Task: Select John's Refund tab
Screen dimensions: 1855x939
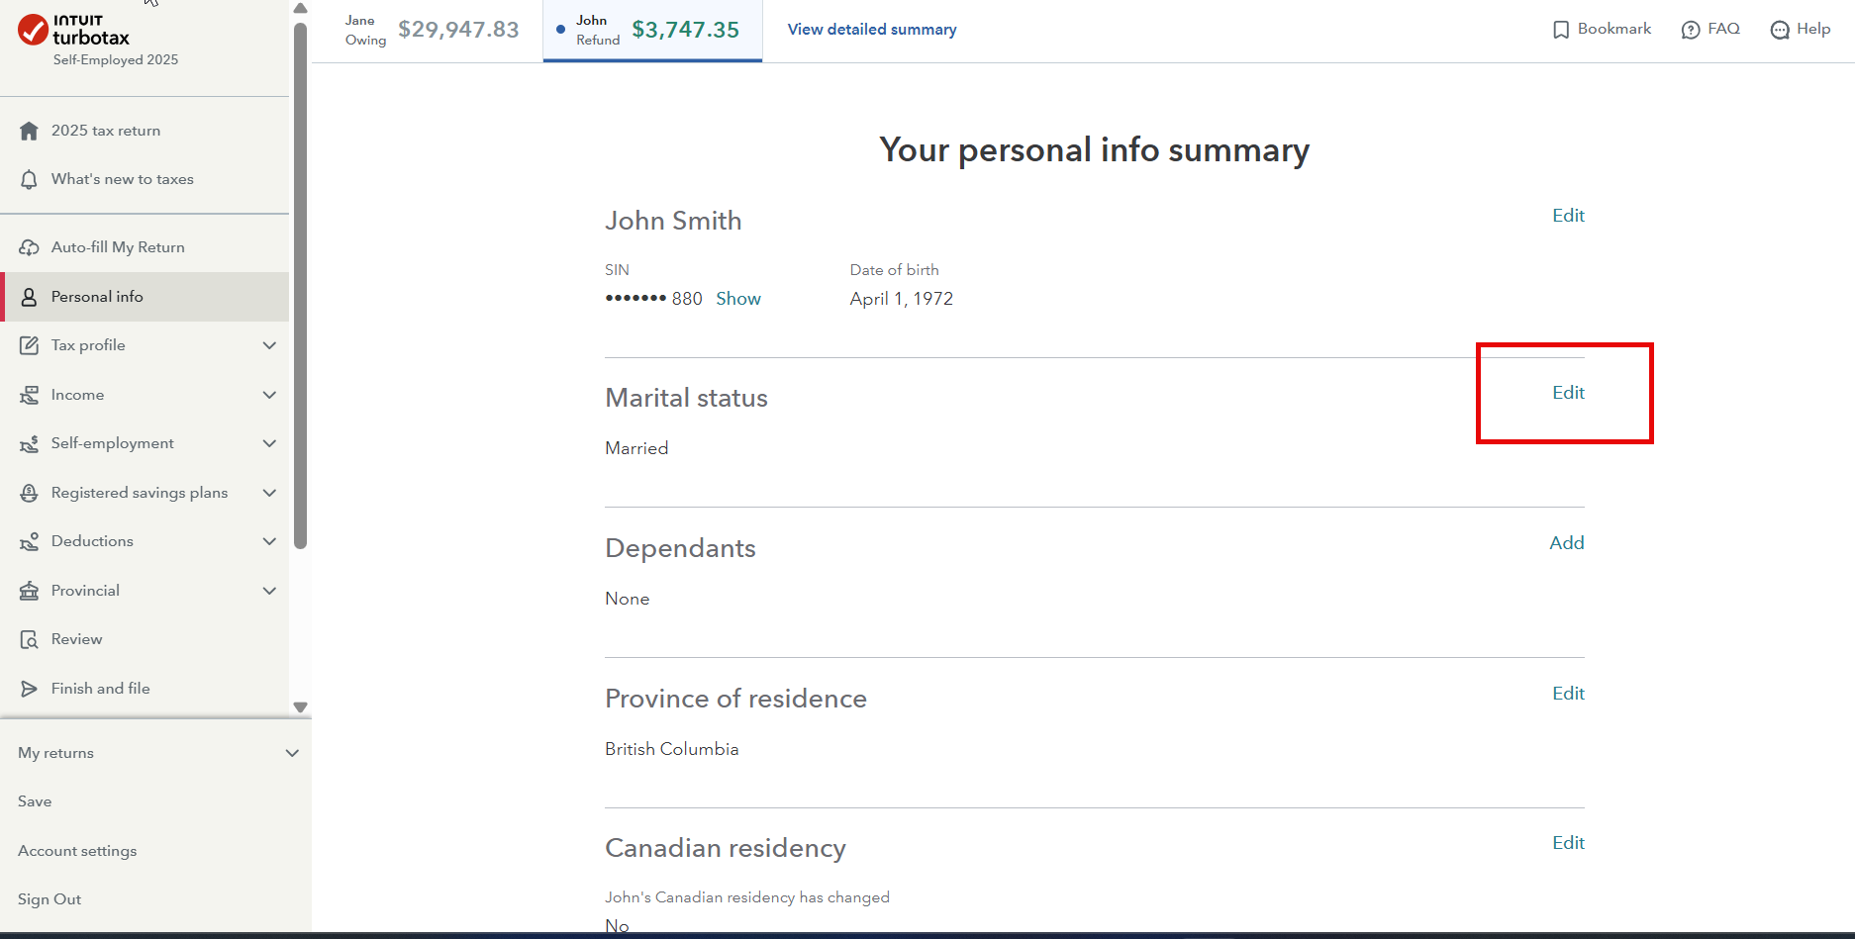Action: [x=652, y=31]
